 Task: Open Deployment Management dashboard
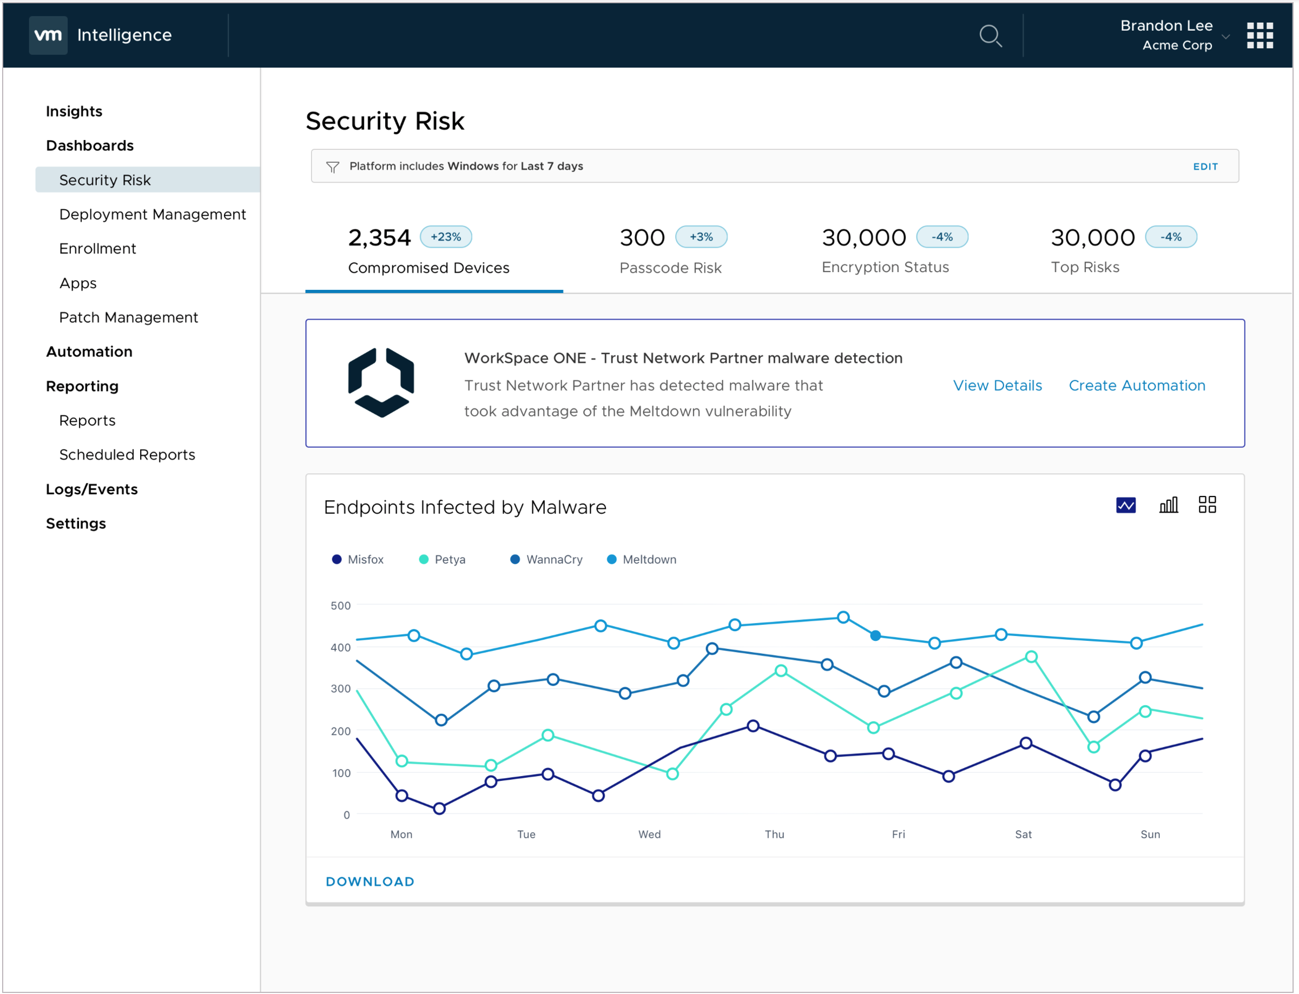[152, 214]
